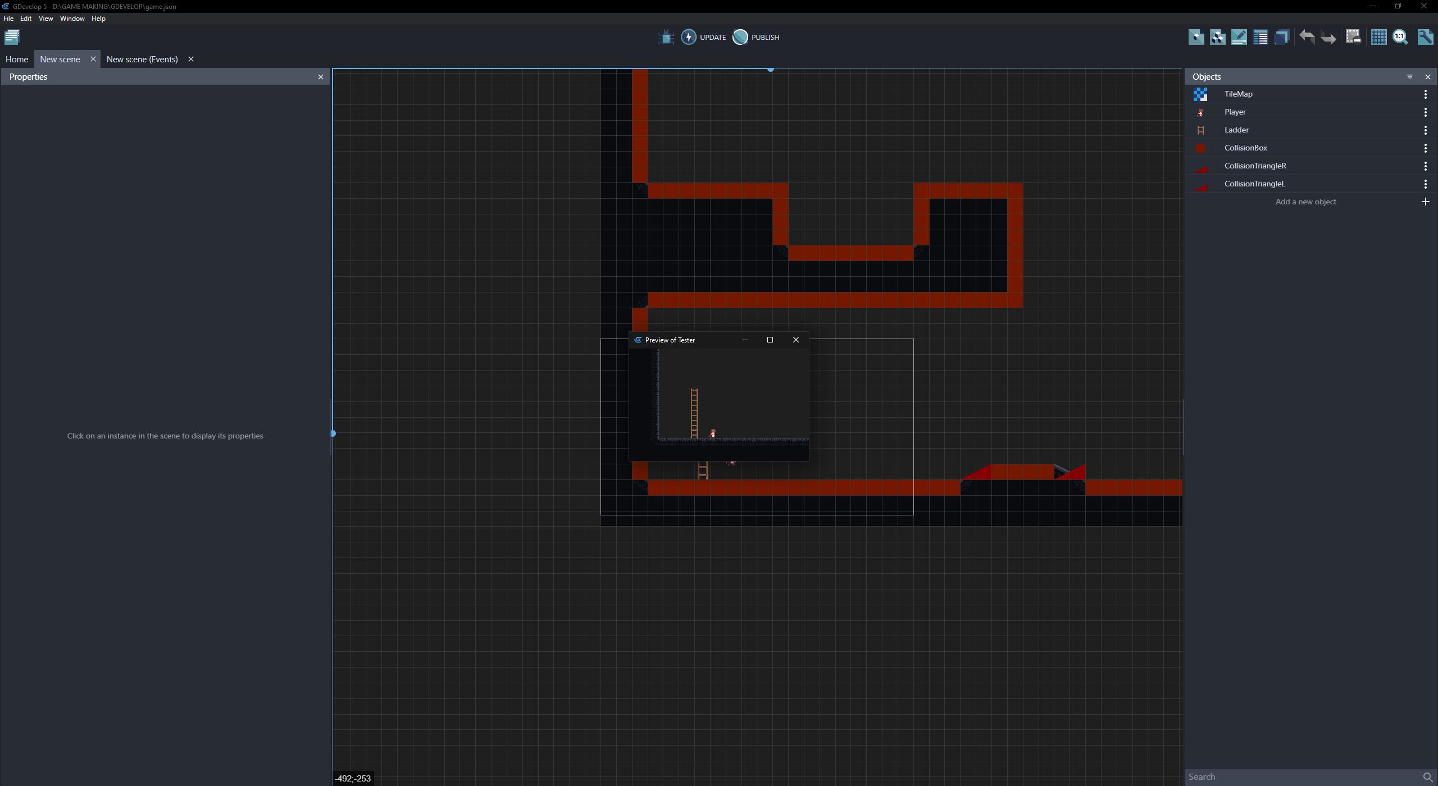Image resolution: width=1438 pixels, height=786 pixels.
Task: Open the scene properties wrench icon
Action: coord(1425,37)
